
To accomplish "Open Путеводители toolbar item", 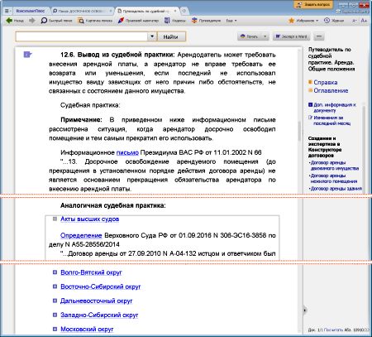I will point(206,21).
